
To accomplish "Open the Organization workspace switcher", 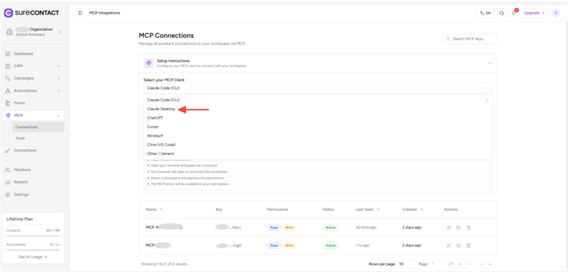I will (34, 32).
